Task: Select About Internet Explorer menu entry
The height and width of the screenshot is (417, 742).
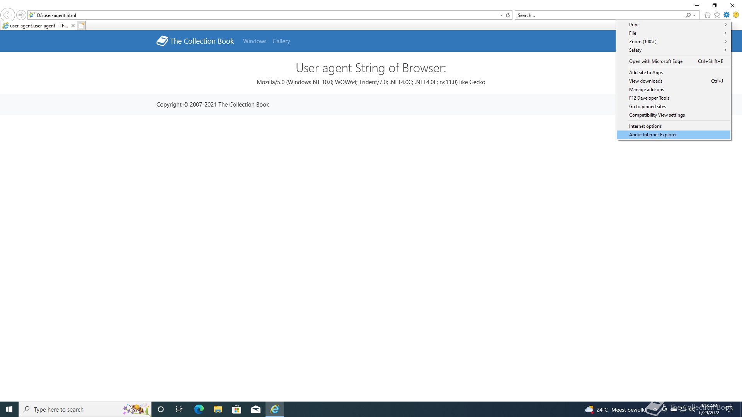Action: pos(653,135)
